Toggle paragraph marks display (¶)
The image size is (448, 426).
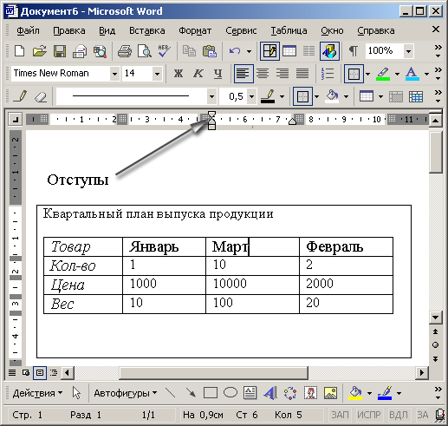353,51
